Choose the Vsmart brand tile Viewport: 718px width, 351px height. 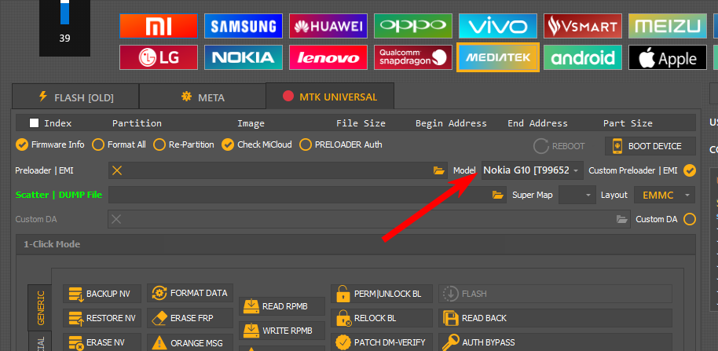click(x=582, y=26)
